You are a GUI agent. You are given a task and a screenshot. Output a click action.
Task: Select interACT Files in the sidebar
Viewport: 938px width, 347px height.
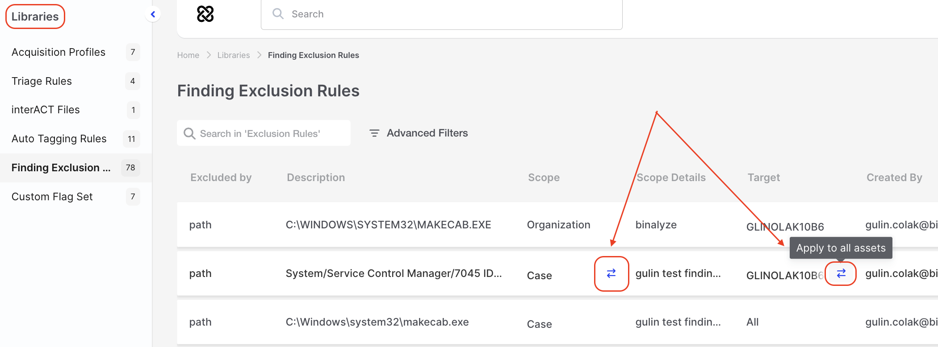46,110
